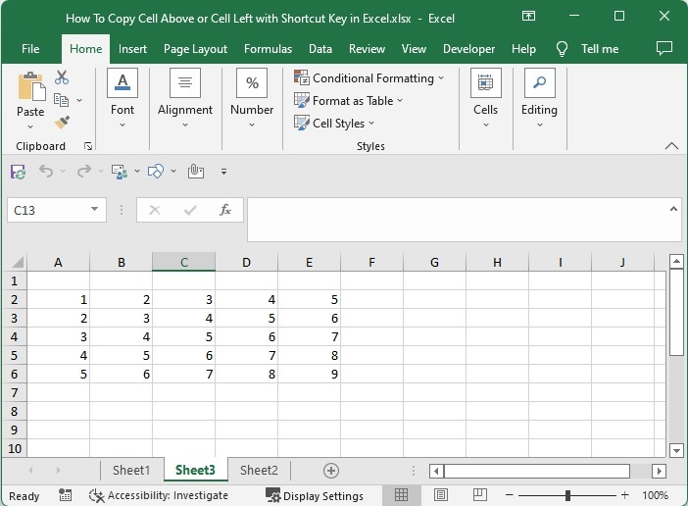Click the AutoSave icon in quick access toolbar
The height and width of the screenshot is (506, 688).
click(x=18, y=171)
